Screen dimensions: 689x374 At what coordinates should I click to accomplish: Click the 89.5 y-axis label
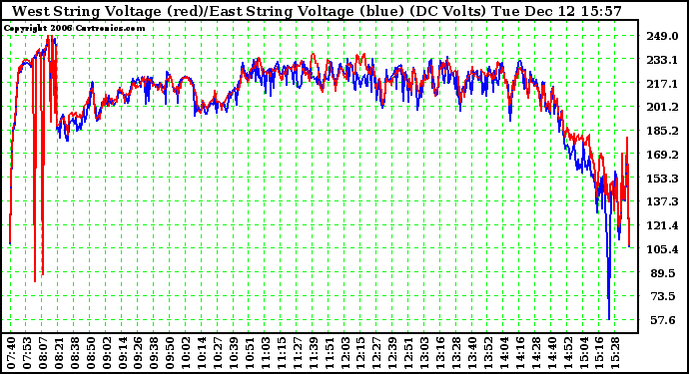click(663, 273)
